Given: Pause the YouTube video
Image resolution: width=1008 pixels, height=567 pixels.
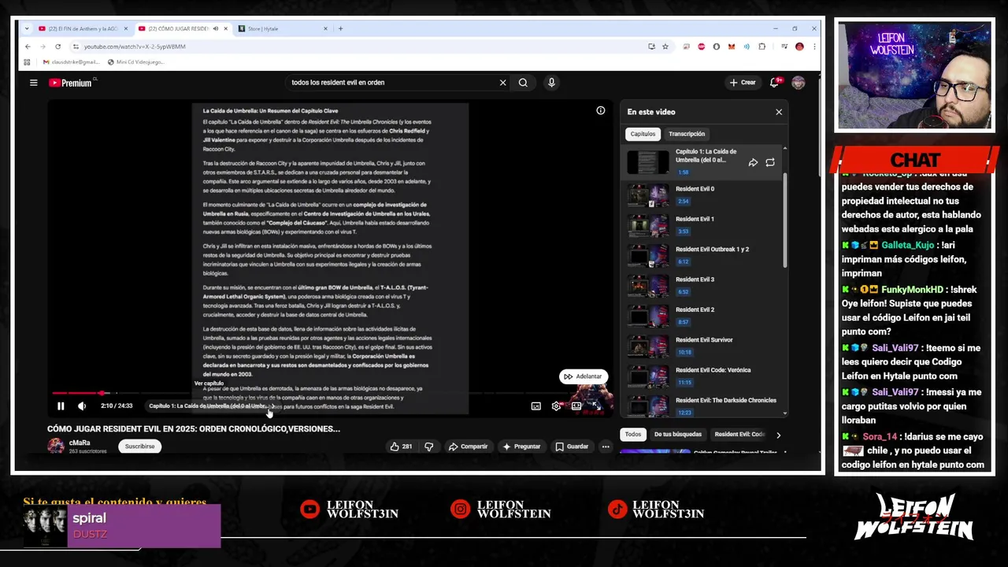Looking at the screenshot, I should [61, 406].
